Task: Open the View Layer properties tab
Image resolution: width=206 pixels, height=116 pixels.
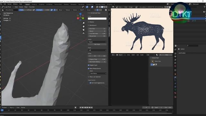Action: click(x=175, y=60)
